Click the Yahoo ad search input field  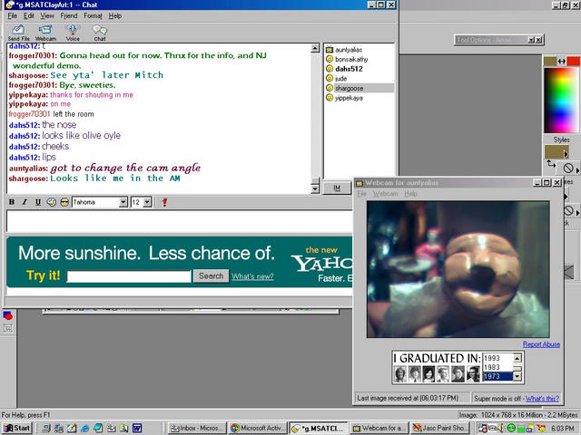(129, 276)
